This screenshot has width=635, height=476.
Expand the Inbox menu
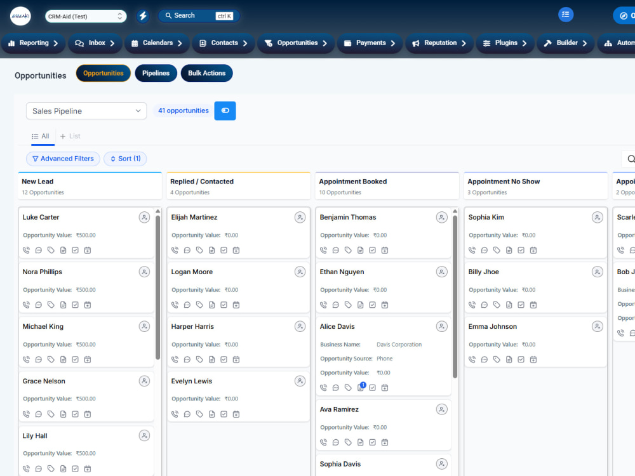pos(95,43)
